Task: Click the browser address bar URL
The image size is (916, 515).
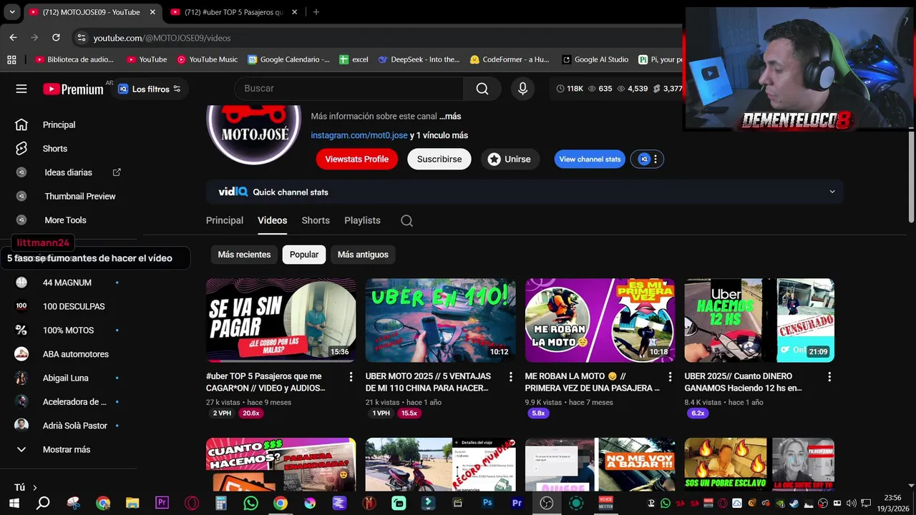Action: pyautogui.click(x=162, y=37)
